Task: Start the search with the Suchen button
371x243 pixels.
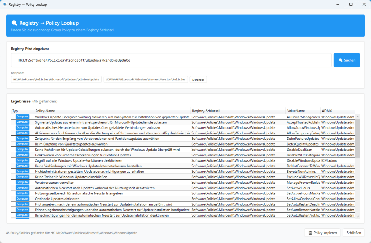Action: click(x=347, y=60)
